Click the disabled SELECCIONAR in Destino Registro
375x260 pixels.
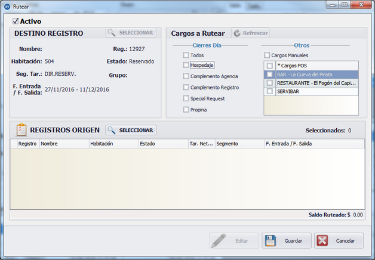point(131,33)
